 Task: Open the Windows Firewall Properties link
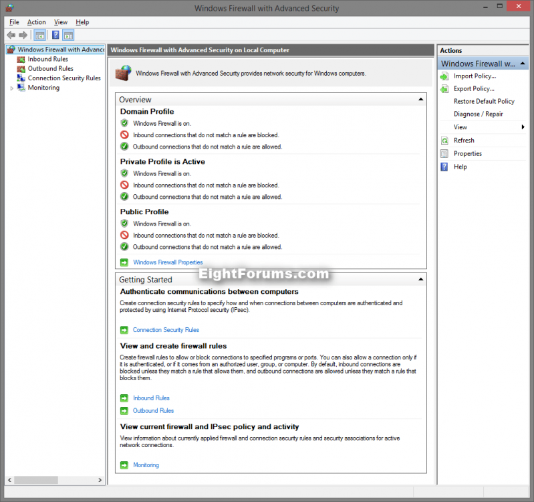[168, 262]
